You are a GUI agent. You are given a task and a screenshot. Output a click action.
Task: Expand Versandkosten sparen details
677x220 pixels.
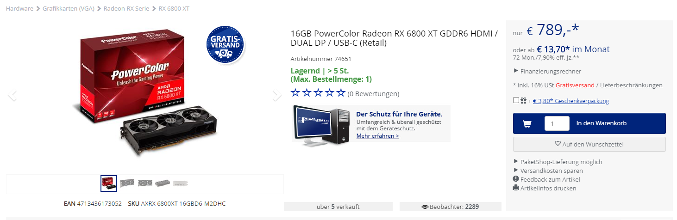(x=548, y=171)
